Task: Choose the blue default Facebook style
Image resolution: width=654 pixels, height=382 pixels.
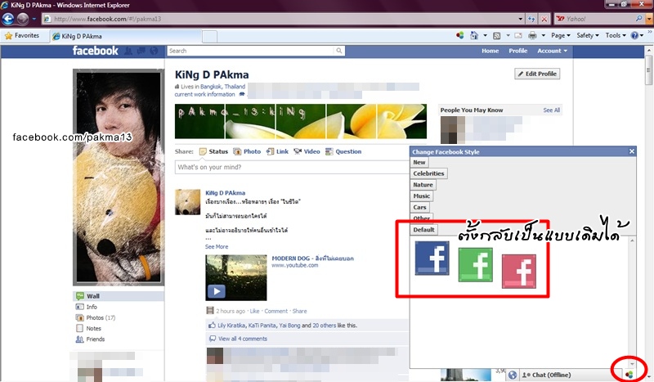Action: 432,258
